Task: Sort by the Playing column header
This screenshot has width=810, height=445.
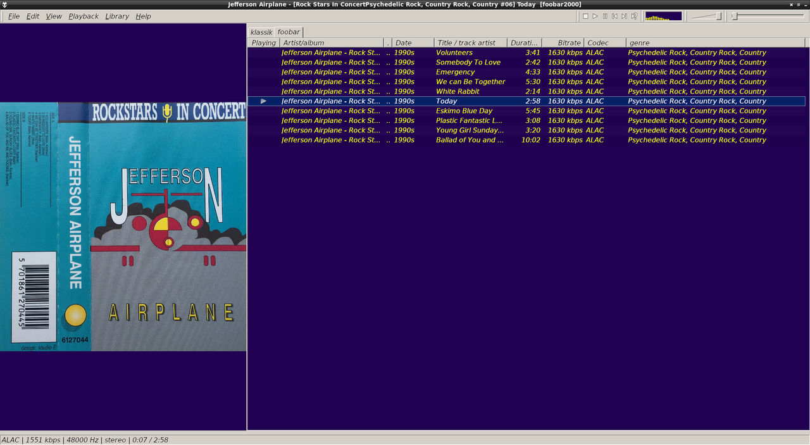Action: pyautogui.click(x=264, y=42)
